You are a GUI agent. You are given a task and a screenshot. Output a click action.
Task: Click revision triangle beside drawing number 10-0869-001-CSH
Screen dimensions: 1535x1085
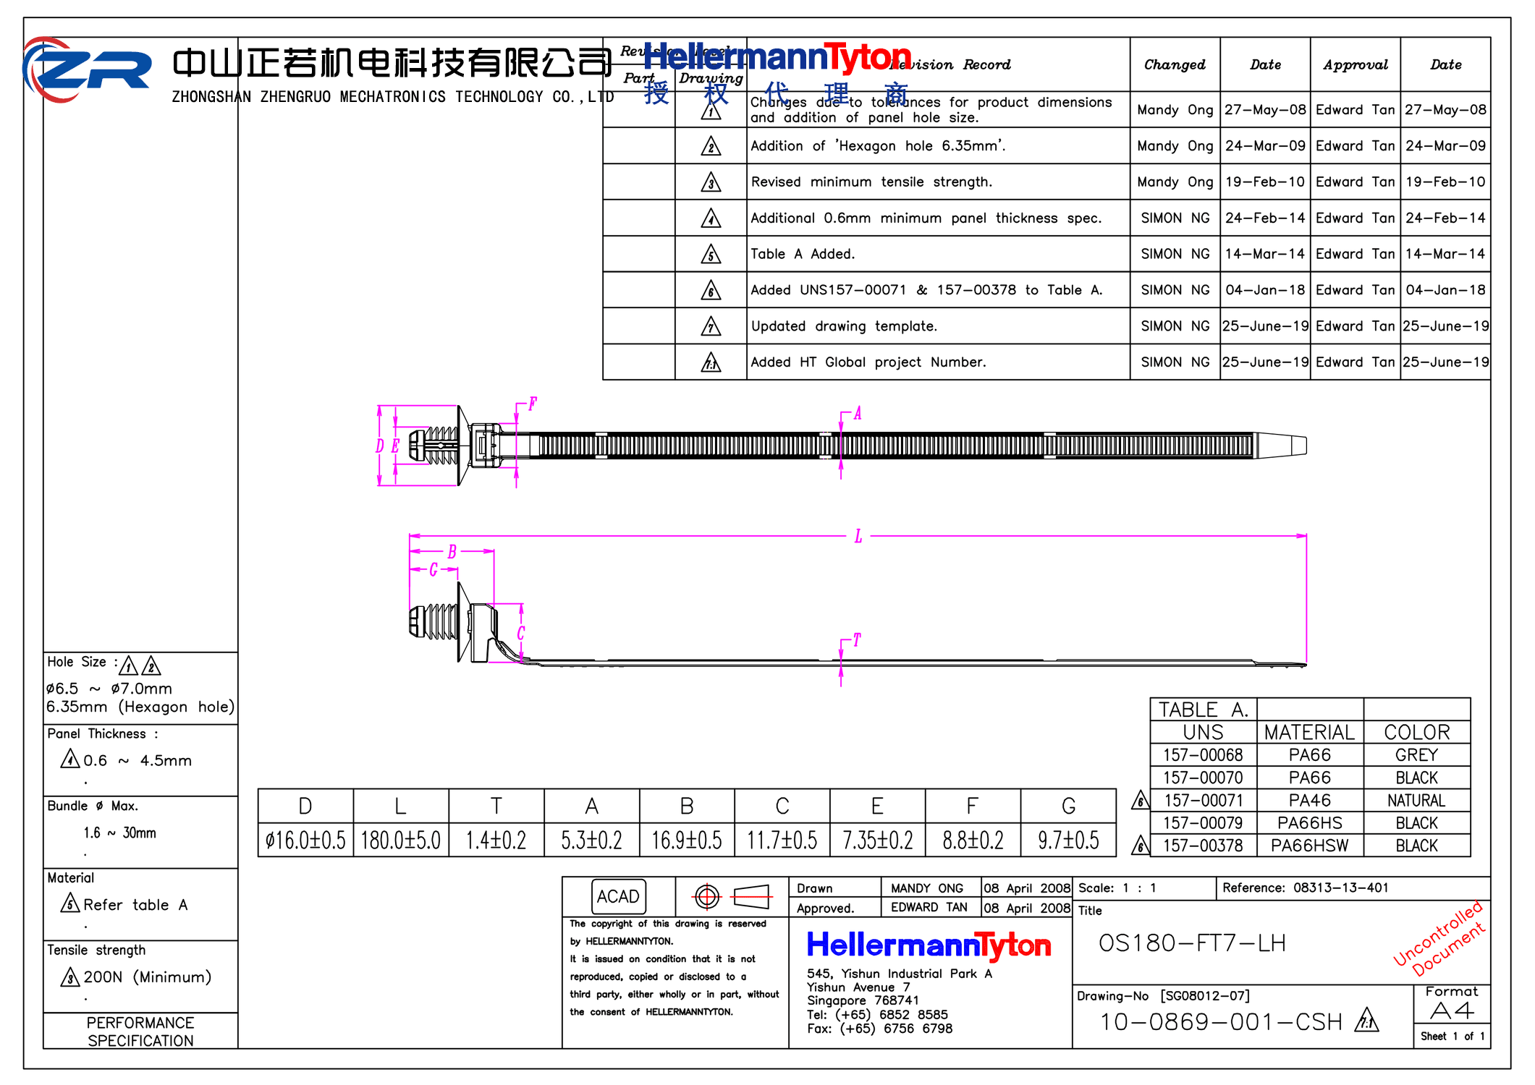[1366, 1021]
